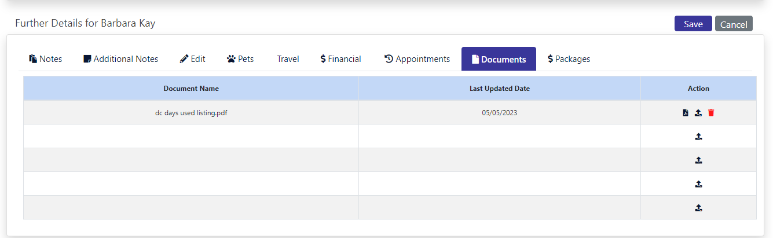Open the PDF icon for dc days used listing

coord(686,113)
